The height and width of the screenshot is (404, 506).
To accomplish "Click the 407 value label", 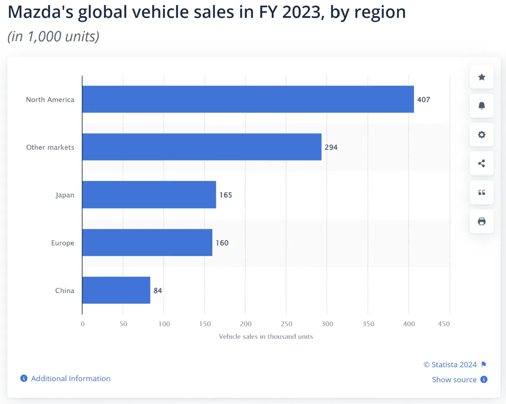I will [423, 100].
